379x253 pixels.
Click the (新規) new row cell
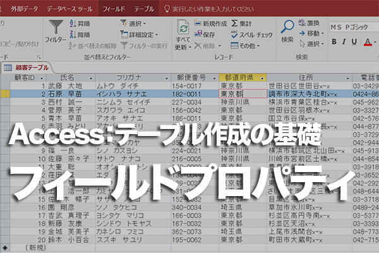(x=28, y=248)
